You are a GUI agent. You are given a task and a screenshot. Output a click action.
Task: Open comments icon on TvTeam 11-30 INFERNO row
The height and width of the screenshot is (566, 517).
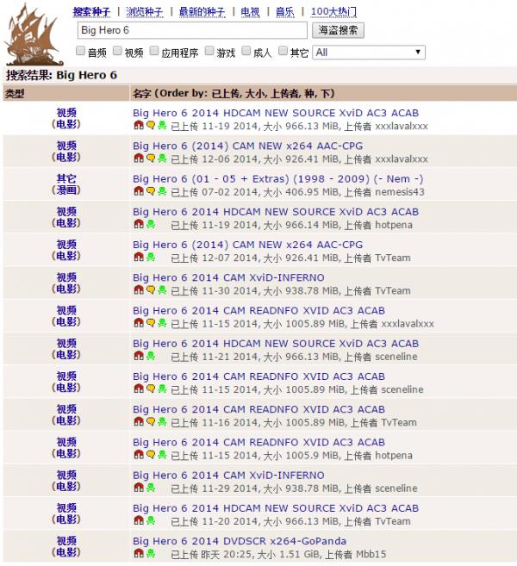[x=151, y=289]
